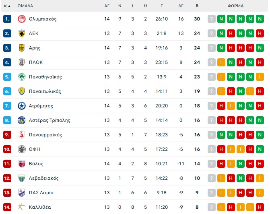
Task: Click ΑΕΚ's last red H form badge
Action: click(260, 33)
